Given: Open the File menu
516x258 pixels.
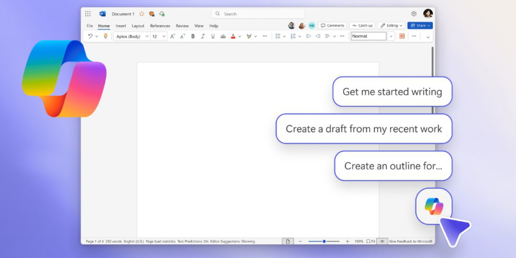Looking at the screenshot, I should point(89,26).
